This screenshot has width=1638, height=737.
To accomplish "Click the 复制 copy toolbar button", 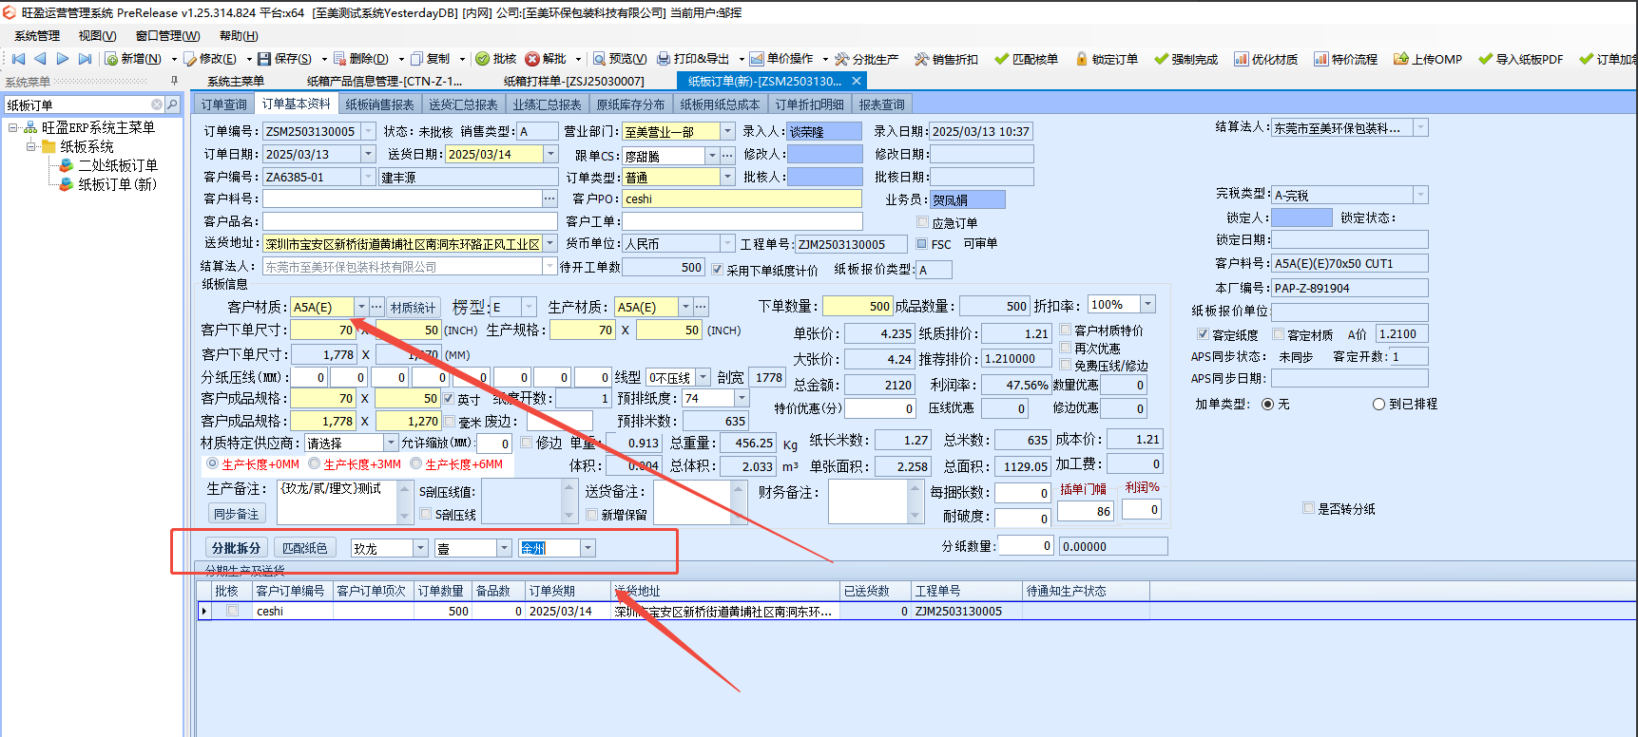I will click(x=431, y=59).
